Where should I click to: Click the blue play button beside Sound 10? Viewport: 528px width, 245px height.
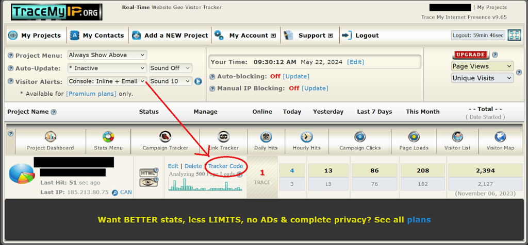[x=198, y=81]
